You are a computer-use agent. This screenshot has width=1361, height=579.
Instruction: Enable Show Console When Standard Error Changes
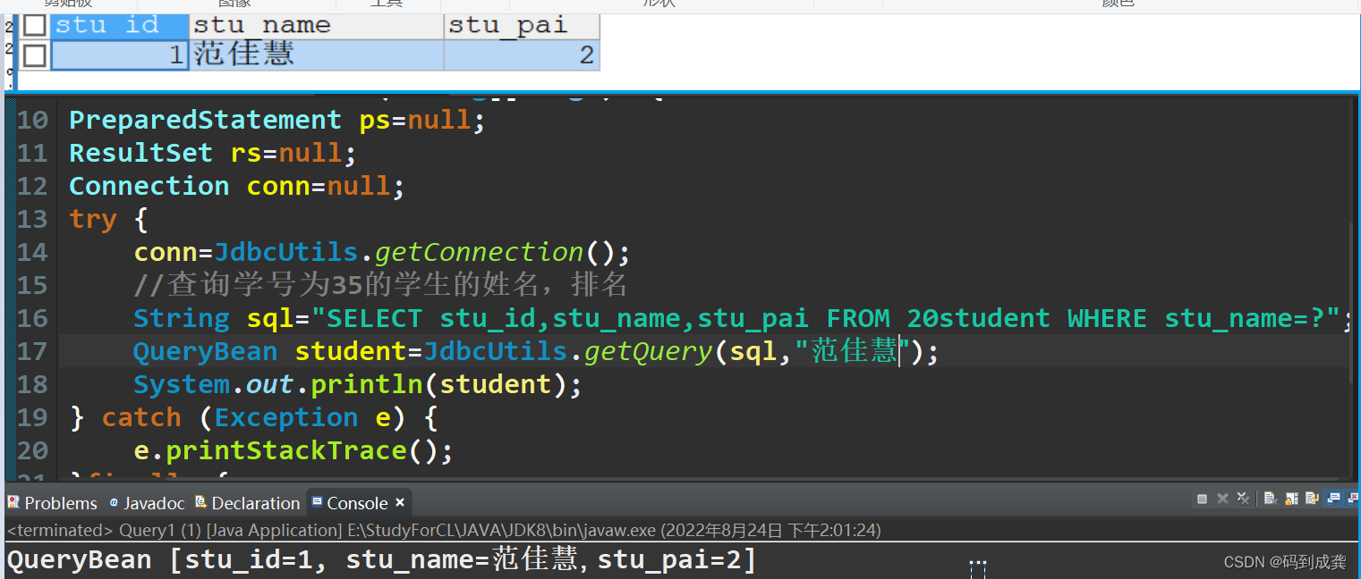pyautogui.click(x=1353, y=499)
